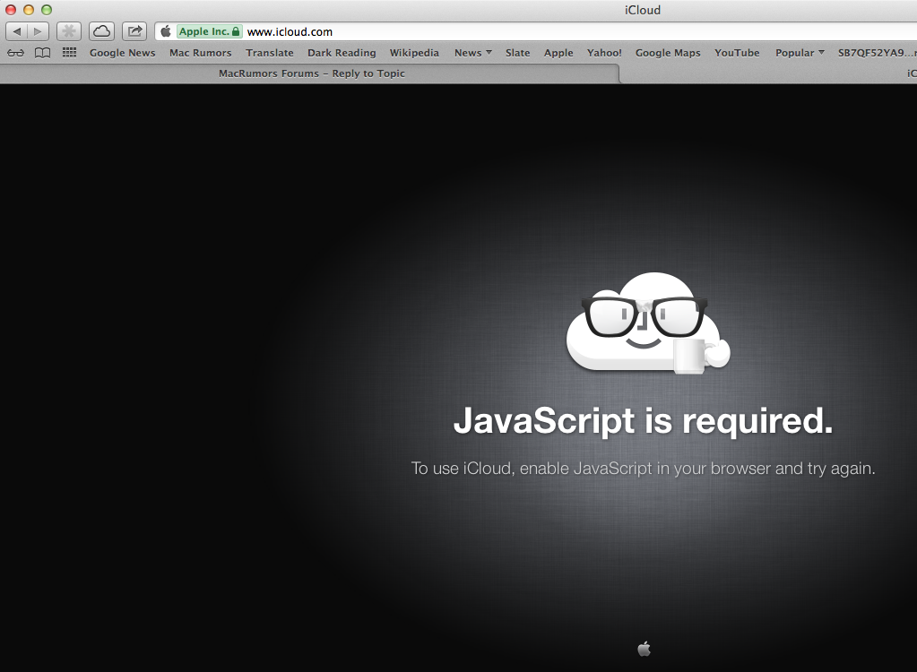This screenshot has height=672, width=917.
Task: Click the Apple favicon in address bar
Action: [x=166, y=31]
